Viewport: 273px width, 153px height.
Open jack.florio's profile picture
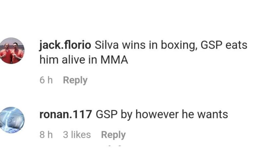pyautogui.click(x=11, y=51)
